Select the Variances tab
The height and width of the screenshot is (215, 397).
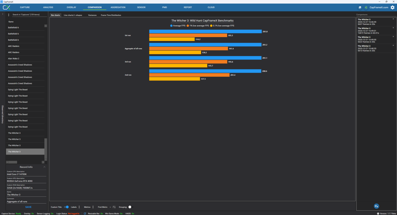coord(92,15)
